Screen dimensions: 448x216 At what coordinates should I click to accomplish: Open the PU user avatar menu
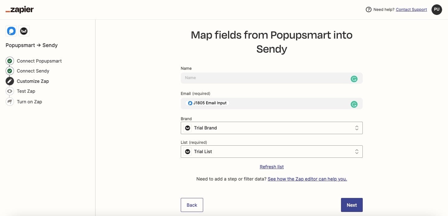coord(437,10)
